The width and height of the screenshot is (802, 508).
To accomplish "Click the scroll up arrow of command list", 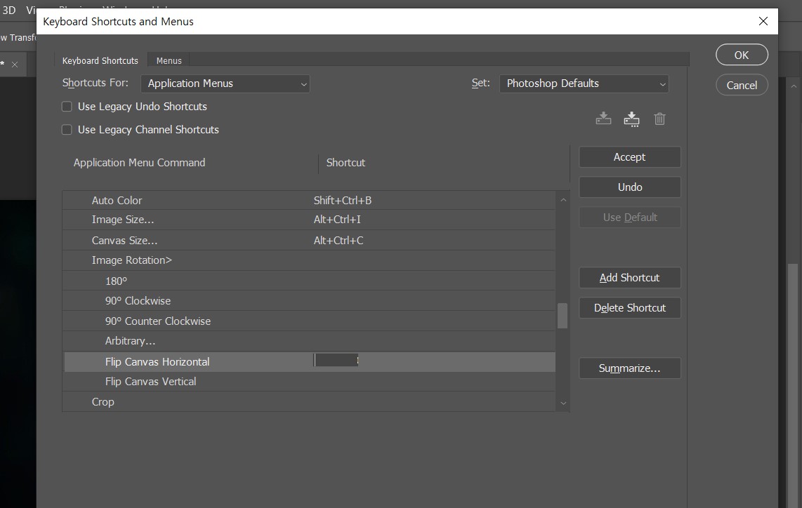I will (563, 200).
